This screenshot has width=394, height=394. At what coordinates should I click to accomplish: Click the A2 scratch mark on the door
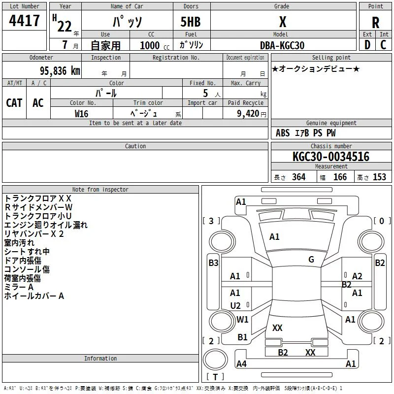point(357,276)
